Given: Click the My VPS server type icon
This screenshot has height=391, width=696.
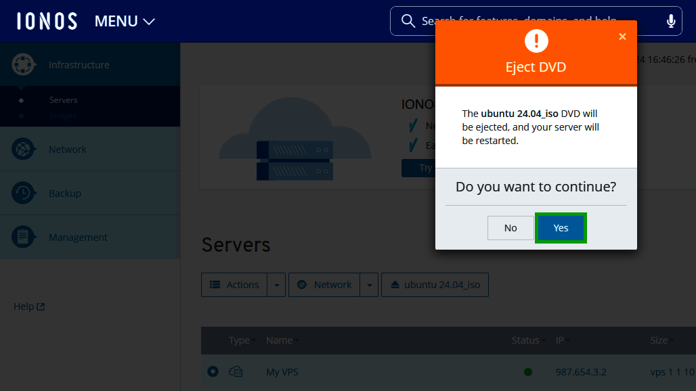Looking at the screenshot, I should pyautogui.click(x=236, y=371).
